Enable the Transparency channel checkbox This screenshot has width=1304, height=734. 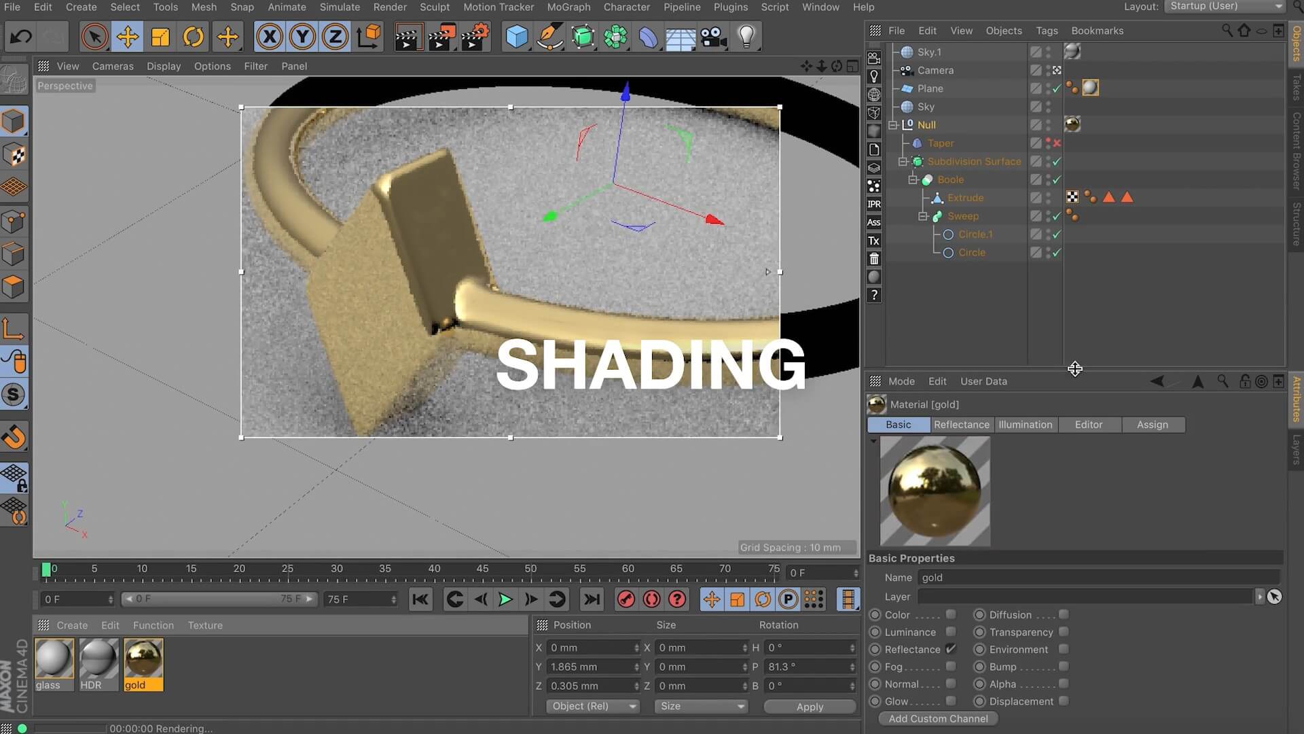pyautogui.click(x=1064, y=632)
